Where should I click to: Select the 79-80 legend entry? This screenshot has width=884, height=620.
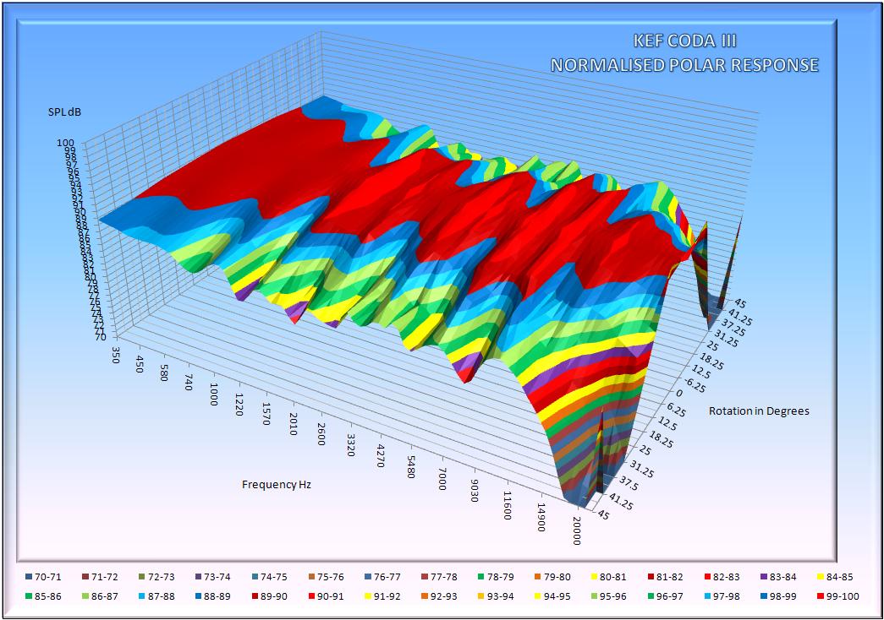pyautogui.click(x=552, y=577)
